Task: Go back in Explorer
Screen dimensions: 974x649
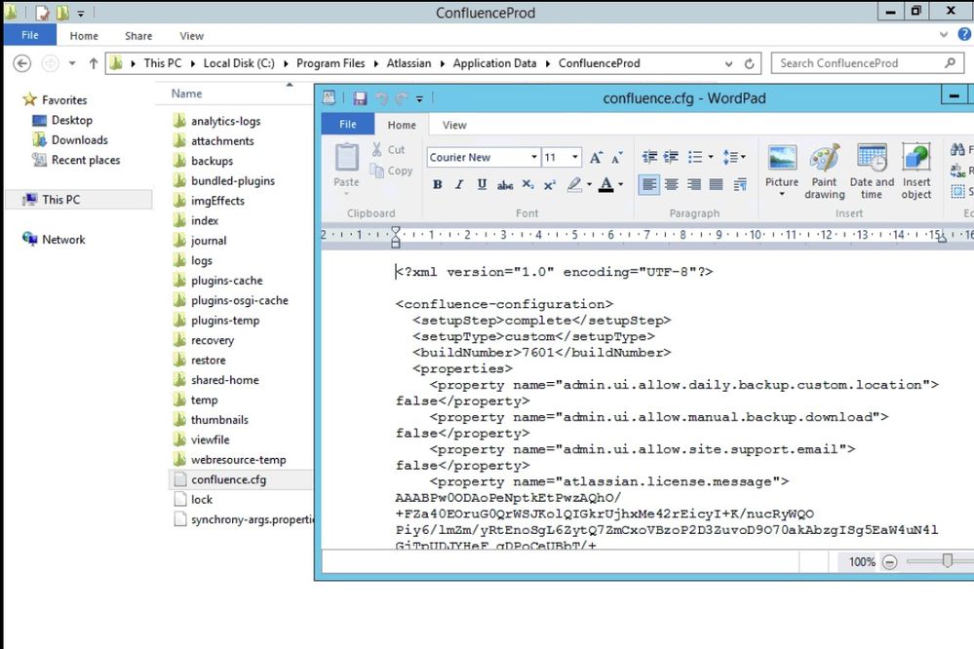Action: (21, 63)
